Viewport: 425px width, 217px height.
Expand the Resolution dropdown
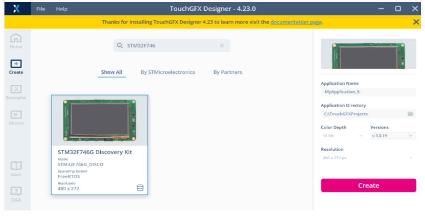368,158
